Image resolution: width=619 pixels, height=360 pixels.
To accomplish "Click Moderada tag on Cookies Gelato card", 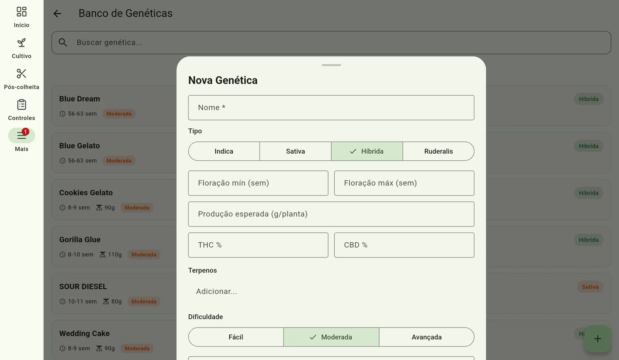I will click(x=137, y=208).
